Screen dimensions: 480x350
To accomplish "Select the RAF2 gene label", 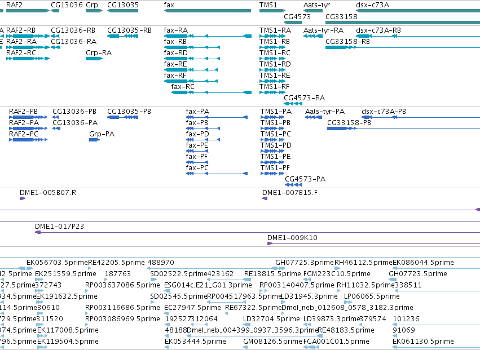I will (14, 5).
